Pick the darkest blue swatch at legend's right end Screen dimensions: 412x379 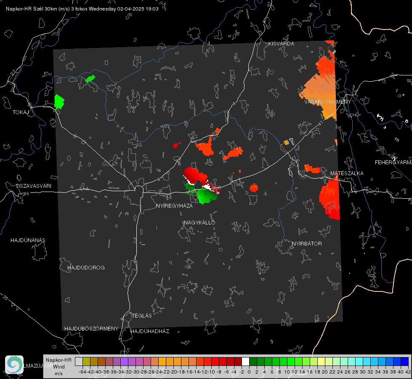tap(405, 362)
